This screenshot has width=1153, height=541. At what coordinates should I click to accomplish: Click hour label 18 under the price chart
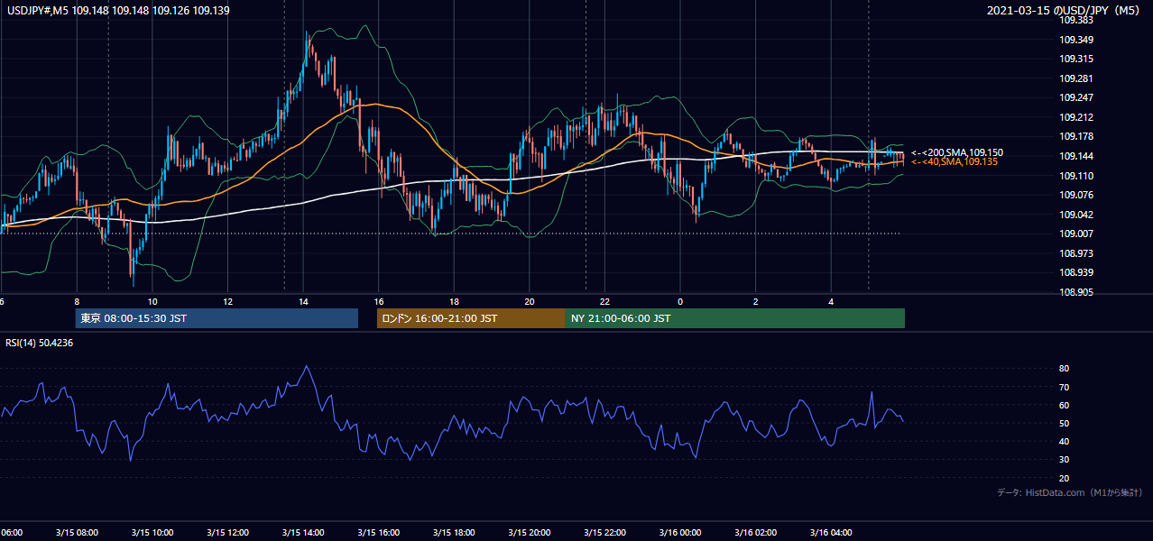coord(454,302)
